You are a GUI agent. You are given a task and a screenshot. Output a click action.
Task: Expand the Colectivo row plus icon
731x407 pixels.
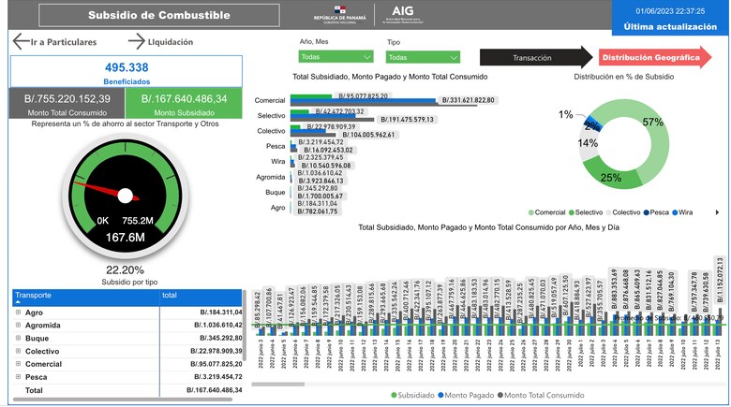tap(18, 351)
